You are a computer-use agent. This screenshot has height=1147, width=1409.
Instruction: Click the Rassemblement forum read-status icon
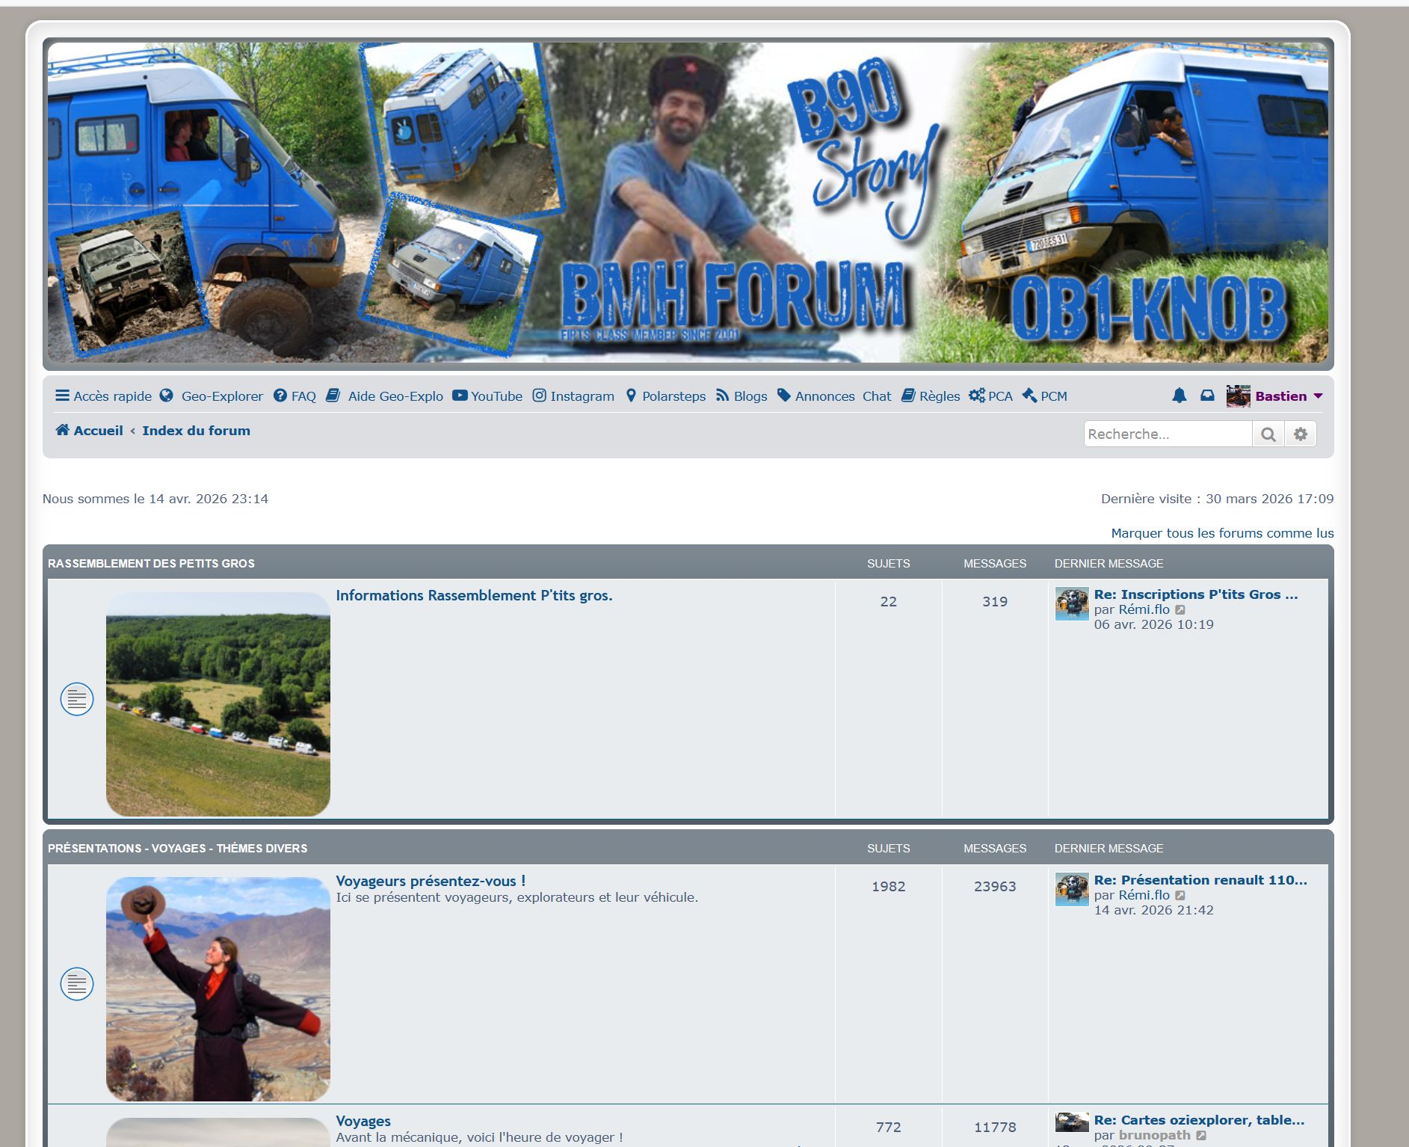point(77,699)
